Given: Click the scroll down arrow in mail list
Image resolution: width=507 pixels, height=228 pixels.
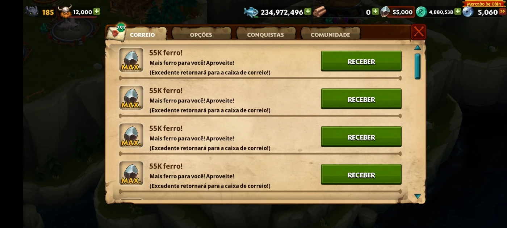Looking at the screenshot, I should click(418, 196).
